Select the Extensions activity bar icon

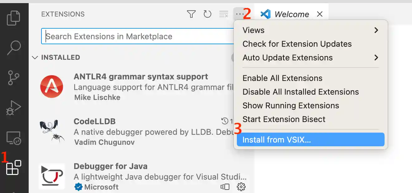point(14,167)
